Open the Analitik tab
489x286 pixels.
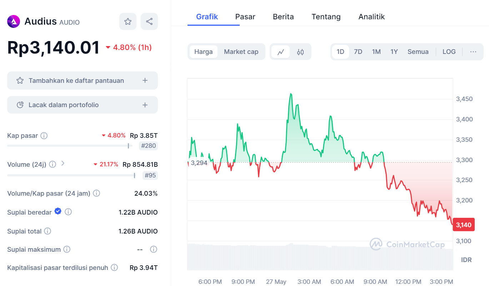(371, 17)
